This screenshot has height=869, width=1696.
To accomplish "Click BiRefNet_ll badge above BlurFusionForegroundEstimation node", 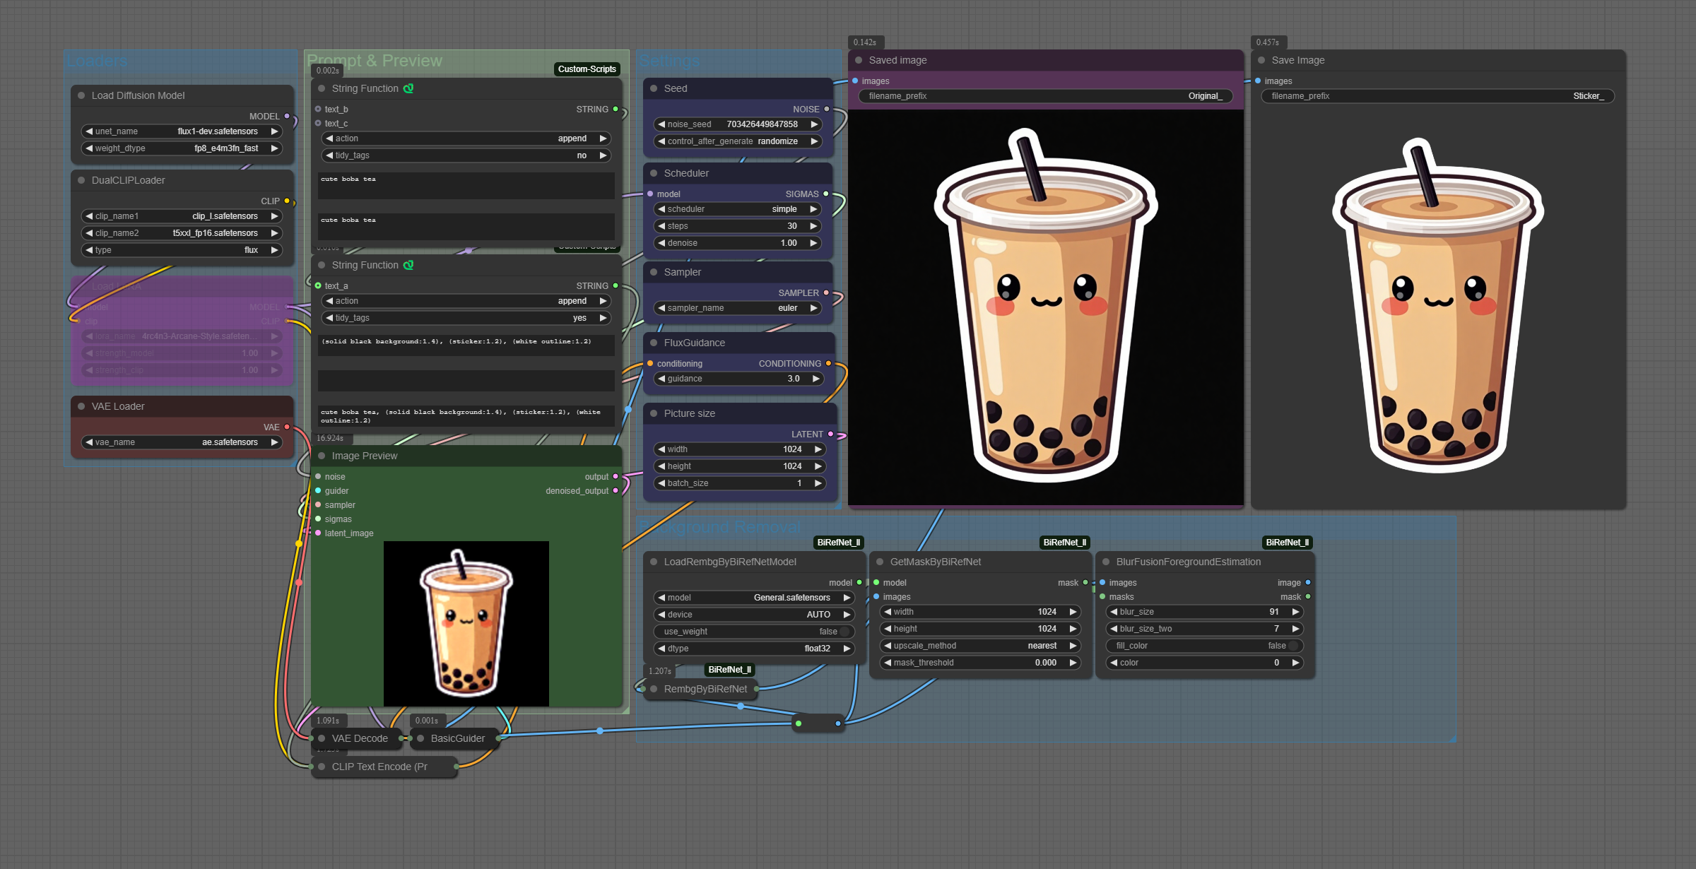I will click(x=1287, y=543).
